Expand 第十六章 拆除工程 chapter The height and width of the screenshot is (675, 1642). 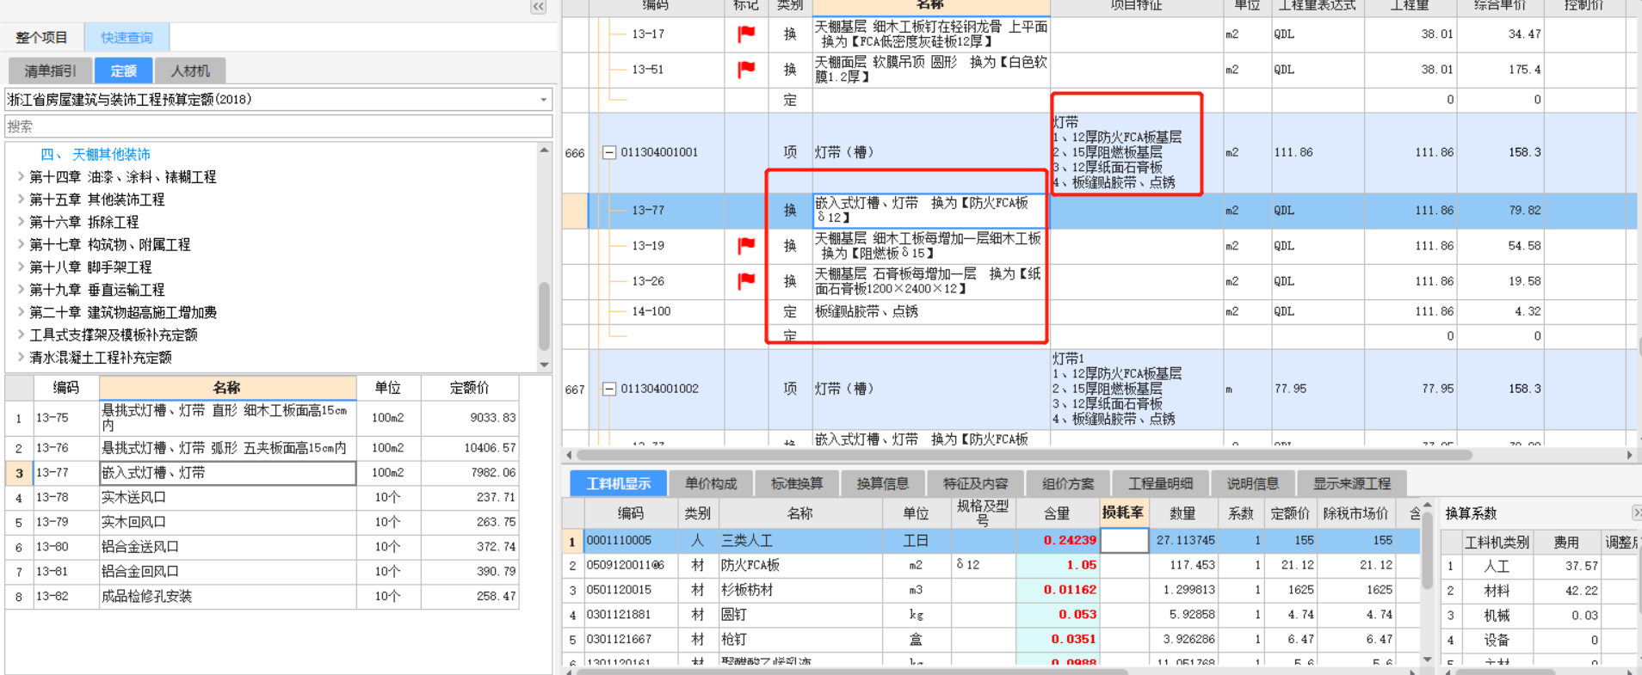point(21,222)
